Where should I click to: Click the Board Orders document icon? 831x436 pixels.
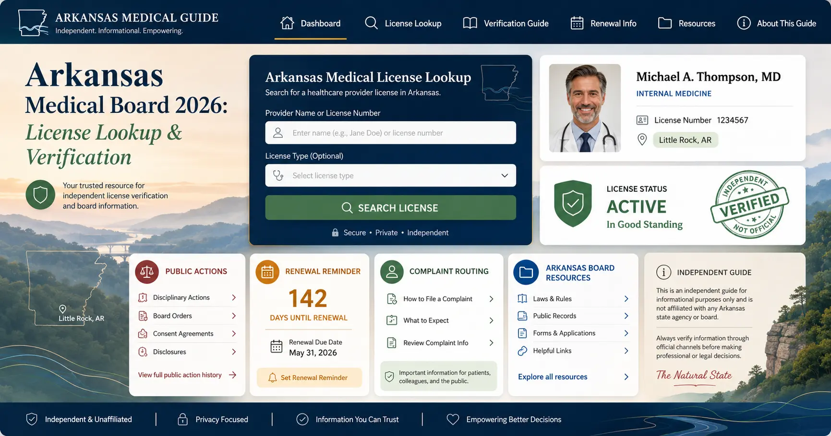143,316
